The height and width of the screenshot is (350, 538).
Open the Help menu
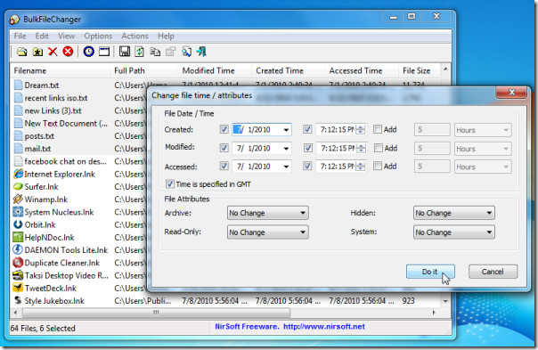click(166, 36)
